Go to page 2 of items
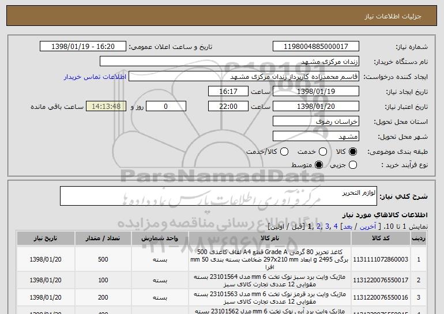This screenshot has height=314, width=444. pos(318,226)
